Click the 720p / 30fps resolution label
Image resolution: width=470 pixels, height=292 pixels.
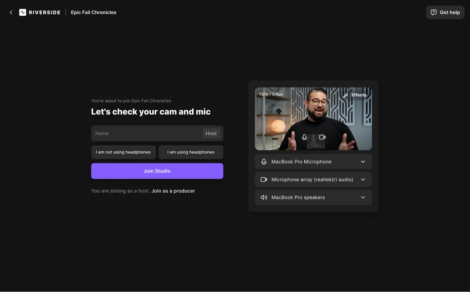[271, 94]
